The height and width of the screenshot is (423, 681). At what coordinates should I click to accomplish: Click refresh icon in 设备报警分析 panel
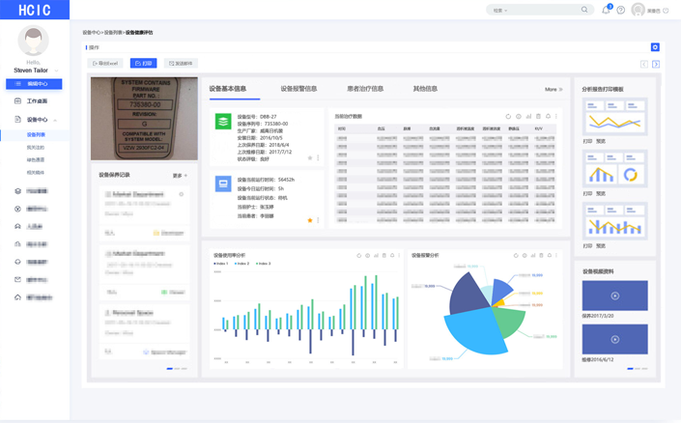(514, 256)
